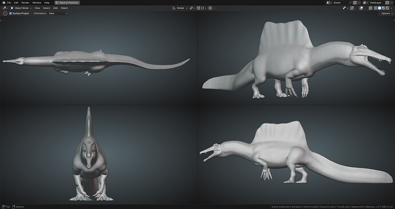Open the Blender logo application menu
Screen dimensions: 395x209
pos(4,2)
